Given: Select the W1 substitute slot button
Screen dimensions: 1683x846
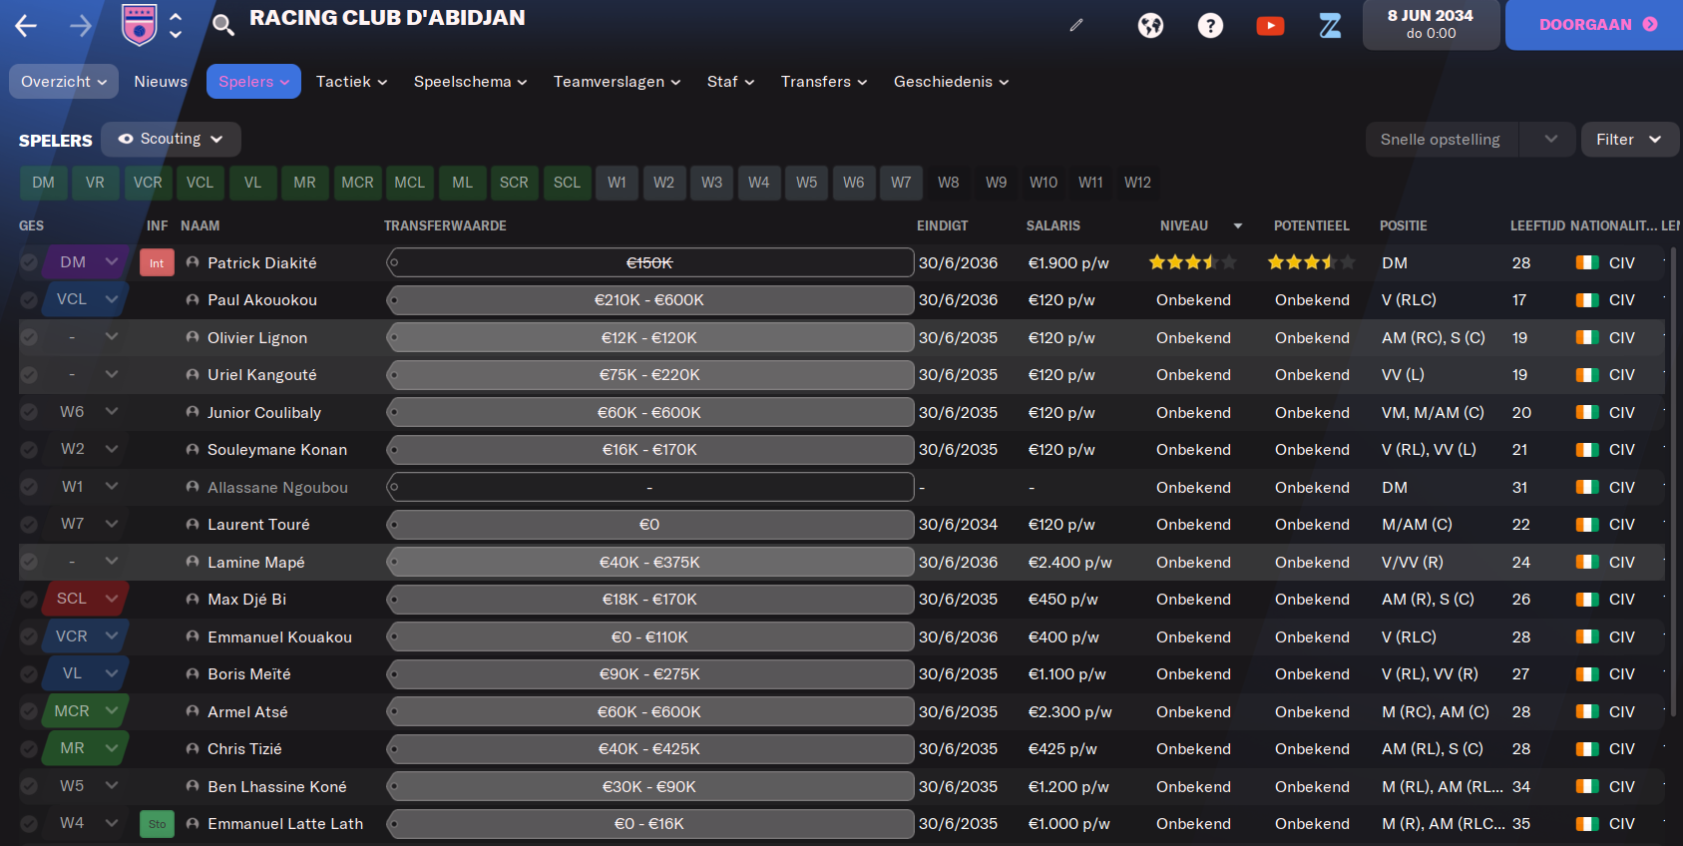Looking at the screenshot, I should click(x=618, y=183).
